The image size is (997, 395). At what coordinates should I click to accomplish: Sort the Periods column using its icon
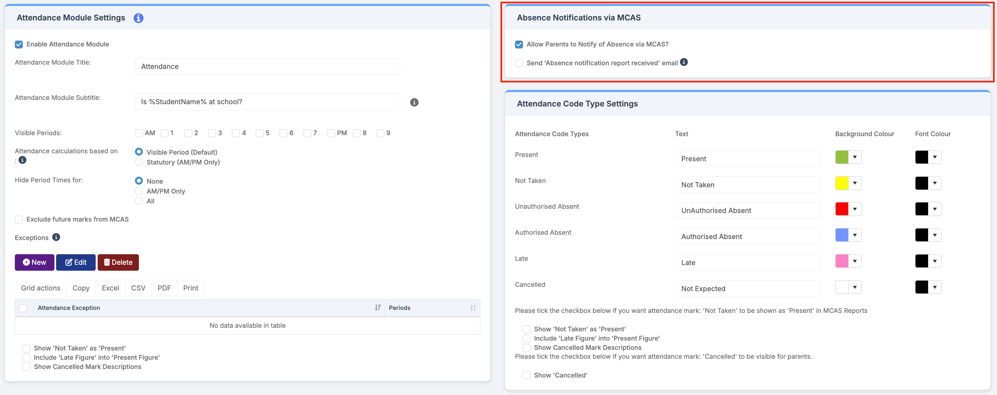click(x=473, y=308)
